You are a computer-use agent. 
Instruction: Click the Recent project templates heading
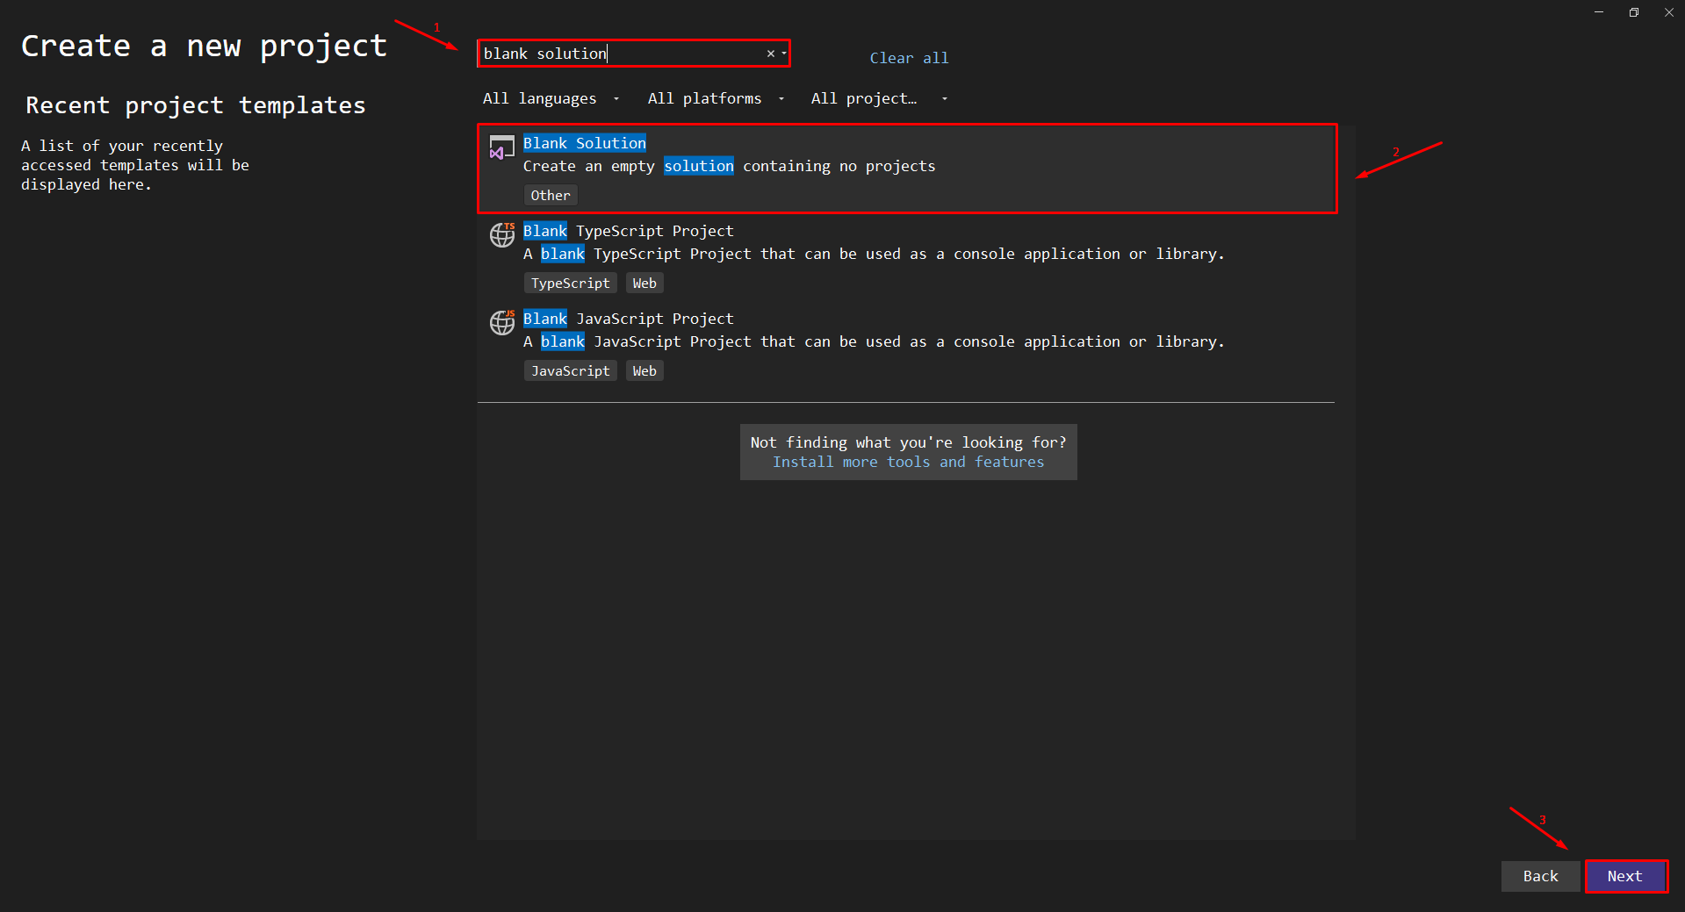195,105
